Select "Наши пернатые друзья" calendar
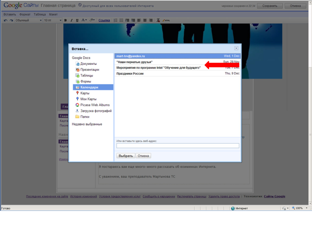Viewport: 312px width, 235px height. (x=177, y=62)
